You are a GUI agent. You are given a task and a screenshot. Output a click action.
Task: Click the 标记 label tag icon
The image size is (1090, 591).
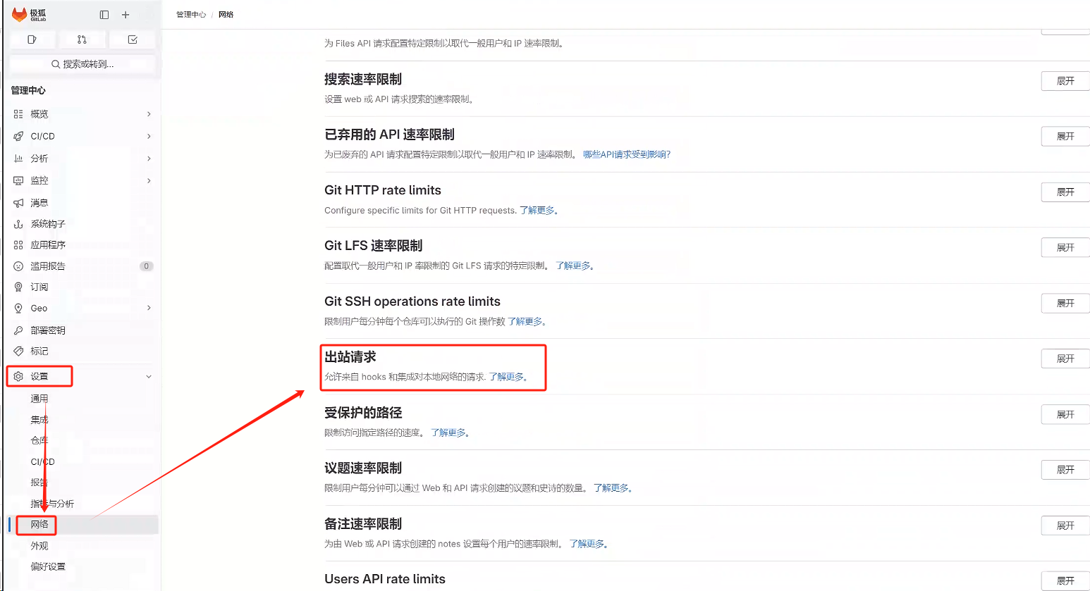(x=18, y=351)
